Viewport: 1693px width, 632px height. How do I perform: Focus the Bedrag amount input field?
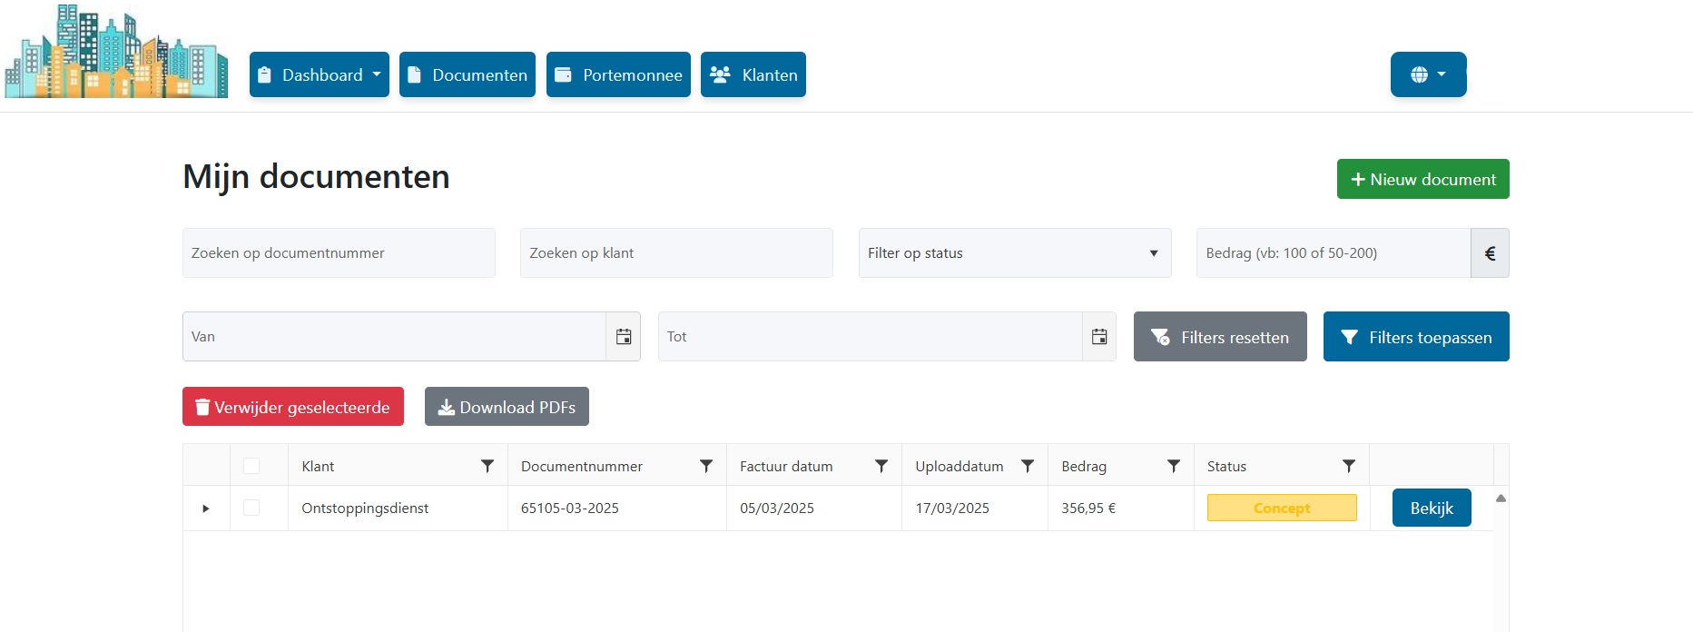click(x=1334, y=253)
